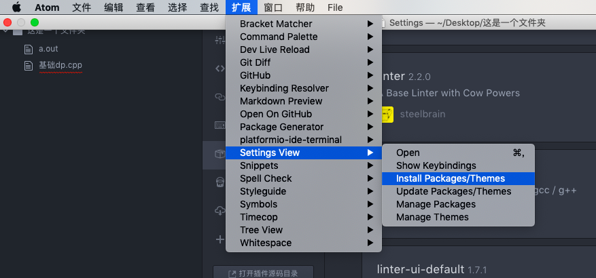Open Keybindings keyboard icon in sidebar

click(x=220, y=125)
